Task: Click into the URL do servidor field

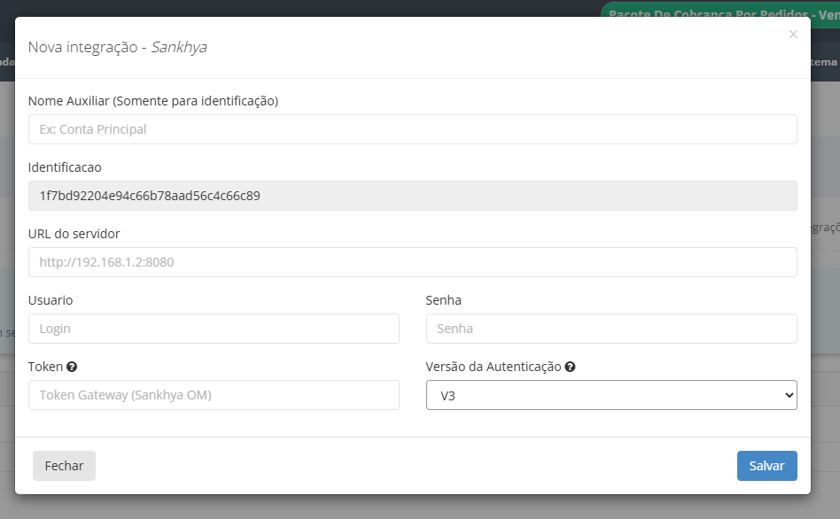Action: 412,262
